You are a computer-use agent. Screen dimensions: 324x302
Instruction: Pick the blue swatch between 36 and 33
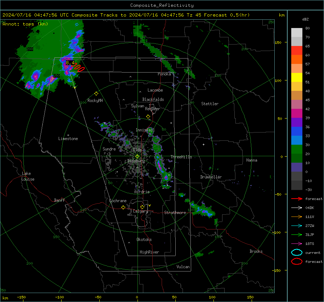pyautogui.click(x=297, y=131)
